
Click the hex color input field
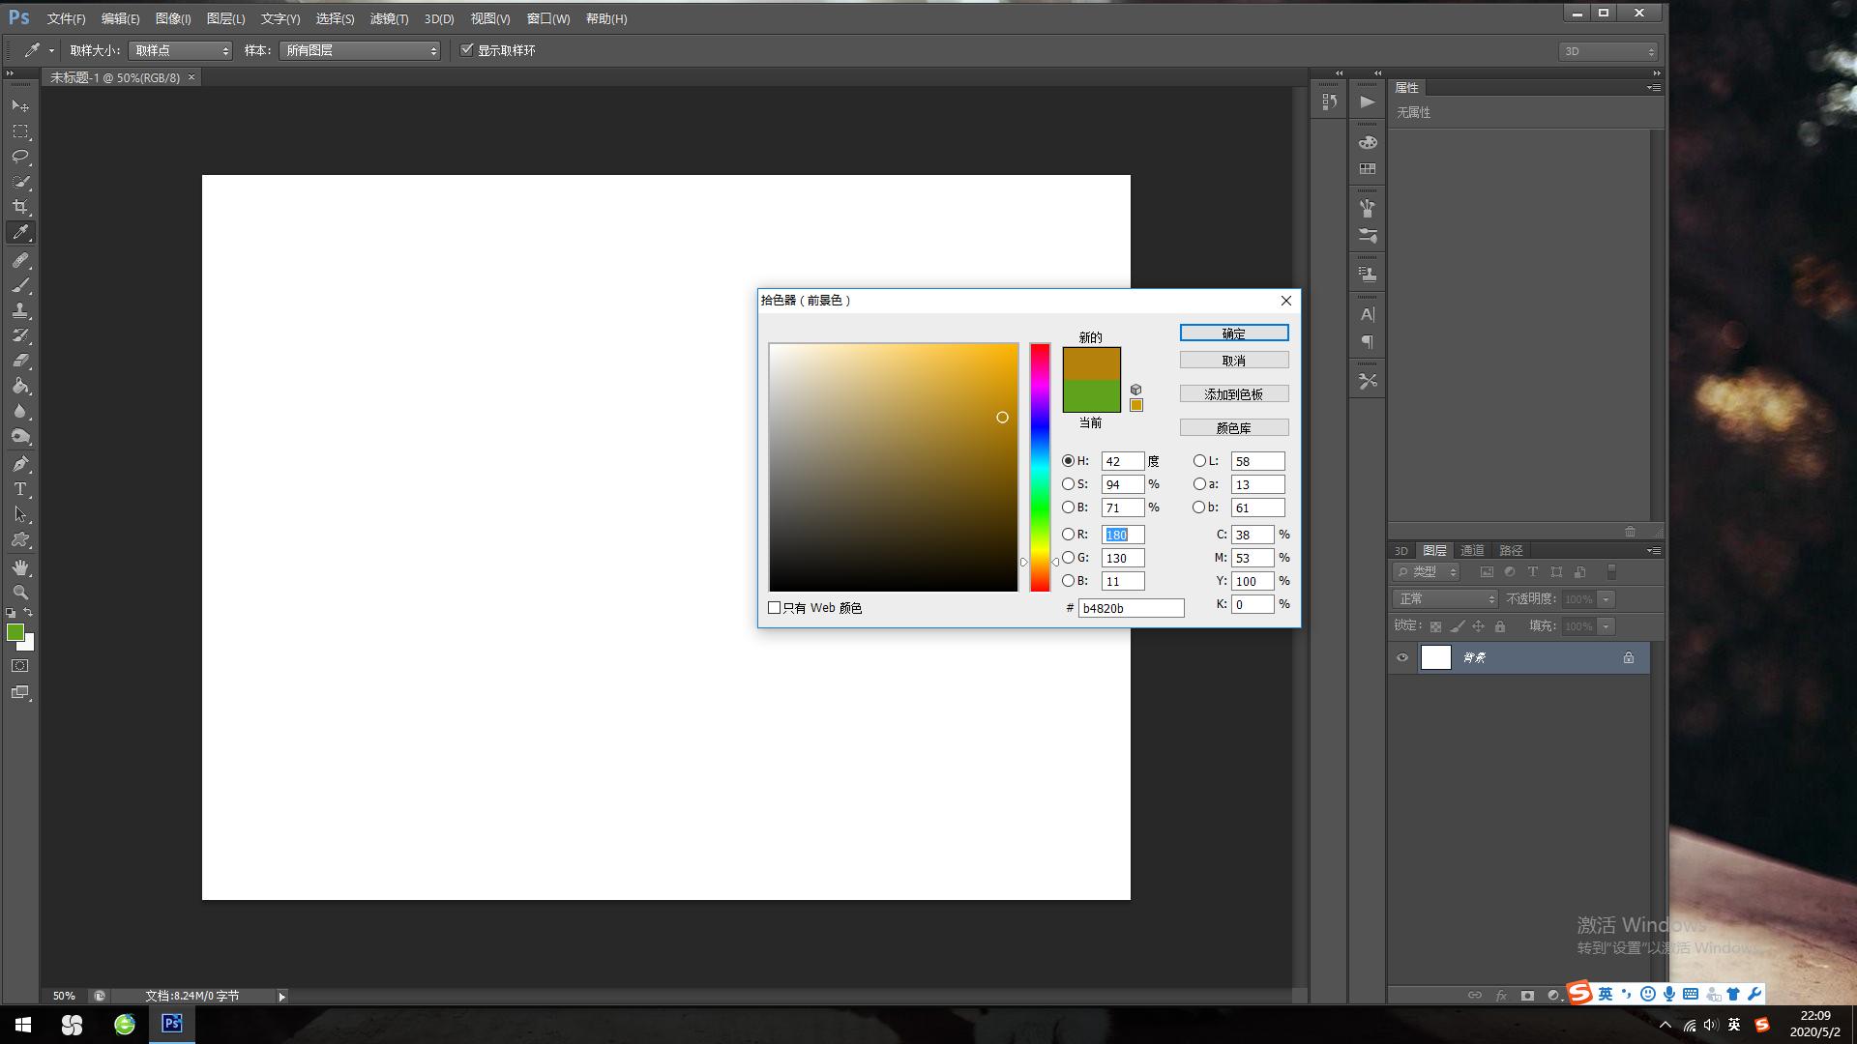tap(1131, 608)
